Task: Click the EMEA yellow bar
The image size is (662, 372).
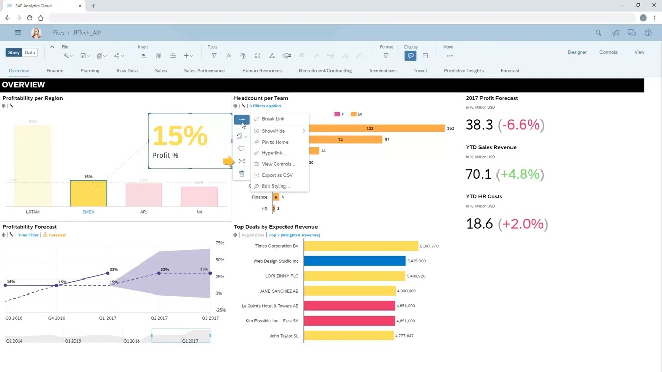Action: 88,194
